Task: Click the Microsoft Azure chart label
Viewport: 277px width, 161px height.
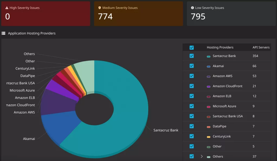Action: pyautogui.click(x=22, y=90)
